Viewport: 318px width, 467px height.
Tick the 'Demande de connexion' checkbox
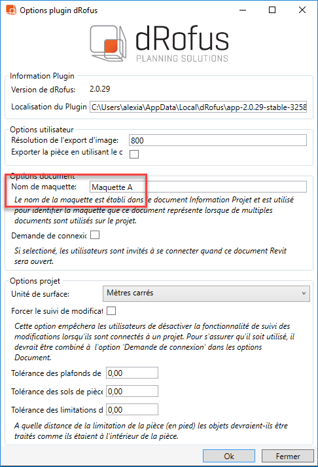pyautogui.click(x=95, y=235)
